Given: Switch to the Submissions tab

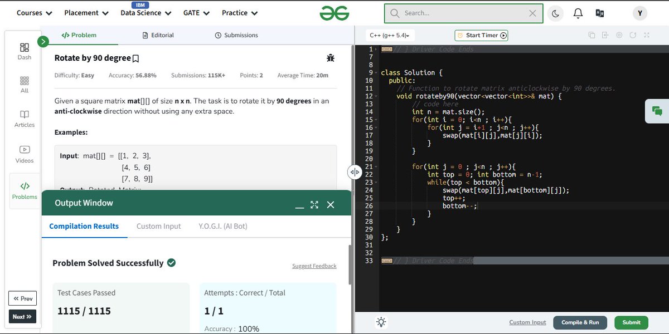Looking at the screenshot, I should [236, 35].
